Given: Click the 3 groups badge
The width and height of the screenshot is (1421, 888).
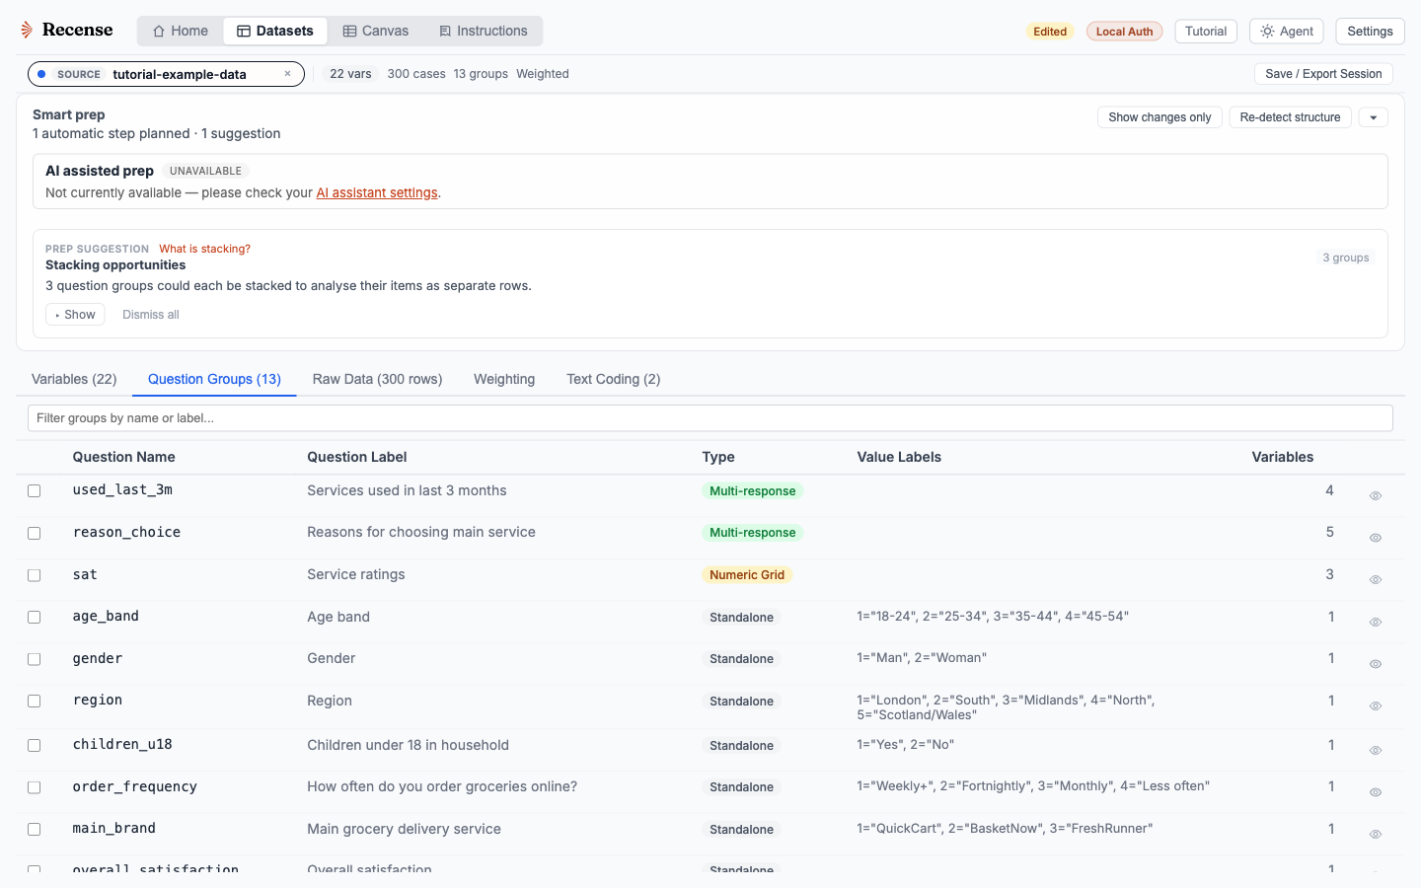Looking at the screenshot, I should click(x=1346, y=258).
